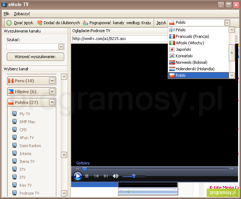Image resolution: width=241 pixels, height=199 pixels.
Task: Choose Koreański language option
Action: (198, 56)
